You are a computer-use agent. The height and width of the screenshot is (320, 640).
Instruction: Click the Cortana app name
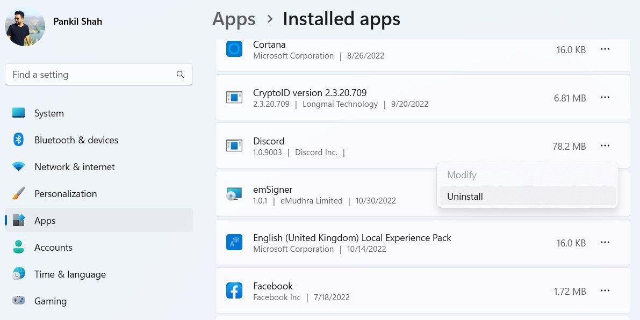point(269,45)
